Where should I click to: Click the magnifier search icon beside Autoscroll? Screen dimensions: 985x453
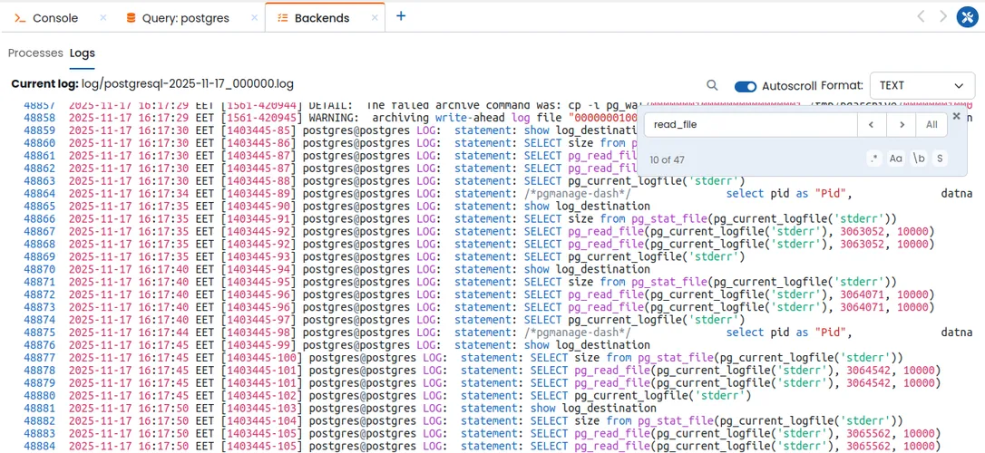tap(713, 85)
